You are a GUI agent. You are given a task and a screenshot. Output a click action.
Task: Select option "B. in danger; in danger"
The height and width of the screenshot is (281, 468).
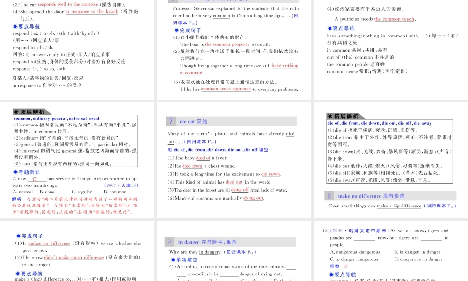(x=417, y=252)
